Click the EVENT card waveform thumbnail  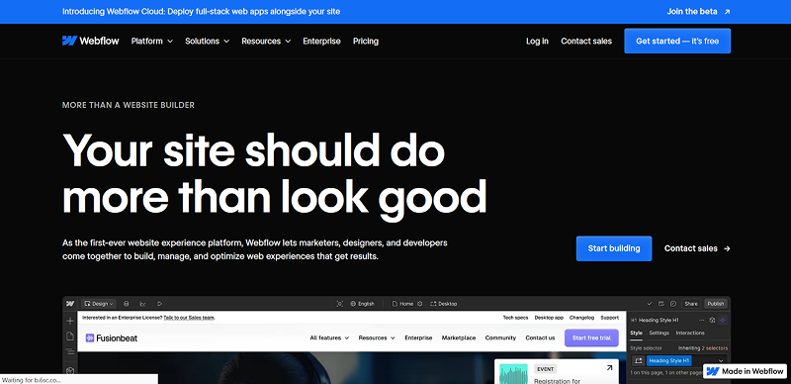tap(513, 374)
